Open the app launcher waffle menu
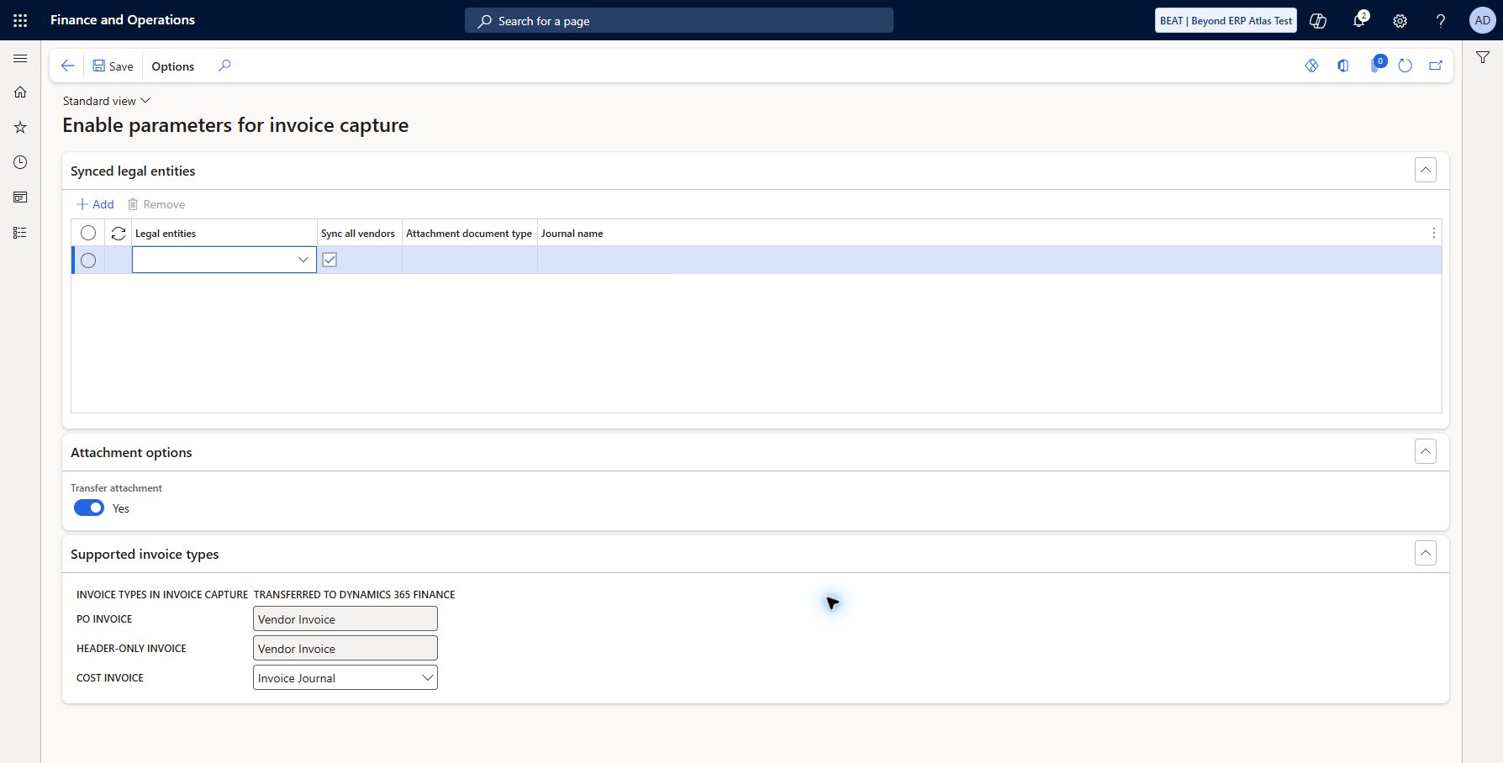Image resolution: width=1503 pixels, height=763 pixels. coord(20,20)
